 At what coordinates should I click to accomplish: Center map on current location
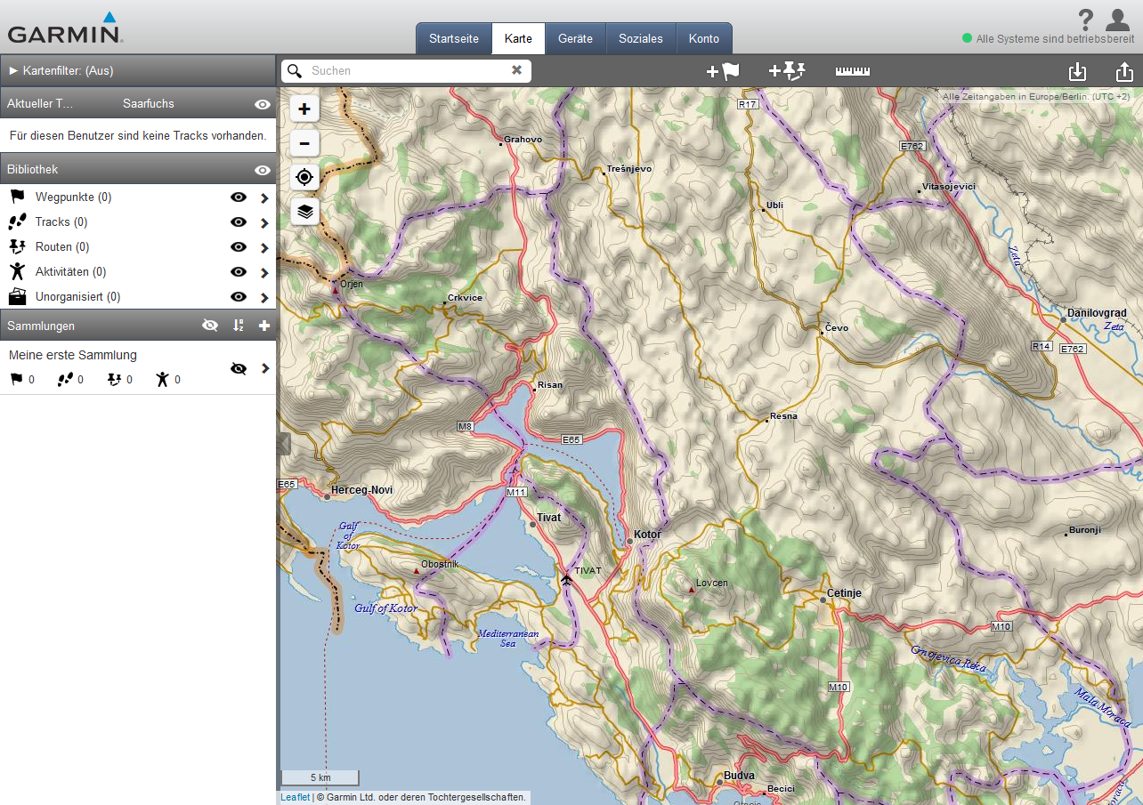[304, 177]
